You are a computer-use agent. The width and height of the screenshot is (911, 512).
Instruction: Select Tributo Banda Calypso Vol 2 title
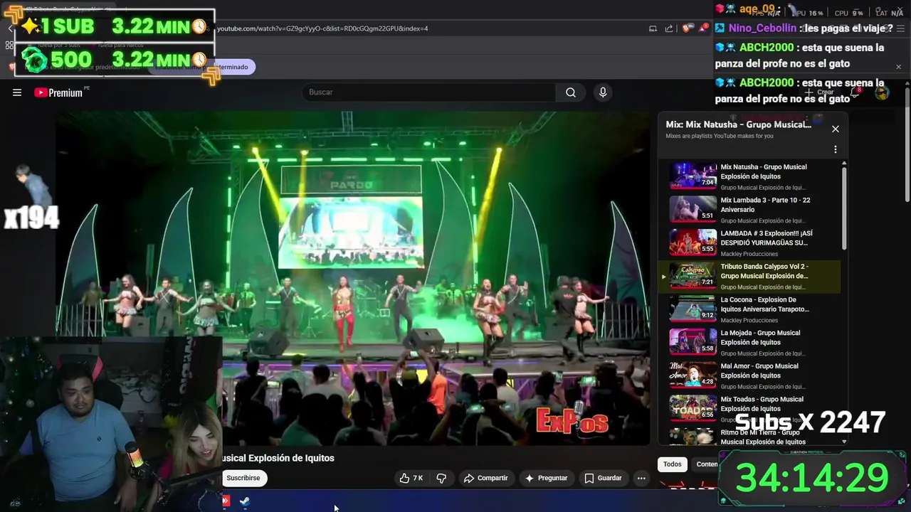coord(764,271)
